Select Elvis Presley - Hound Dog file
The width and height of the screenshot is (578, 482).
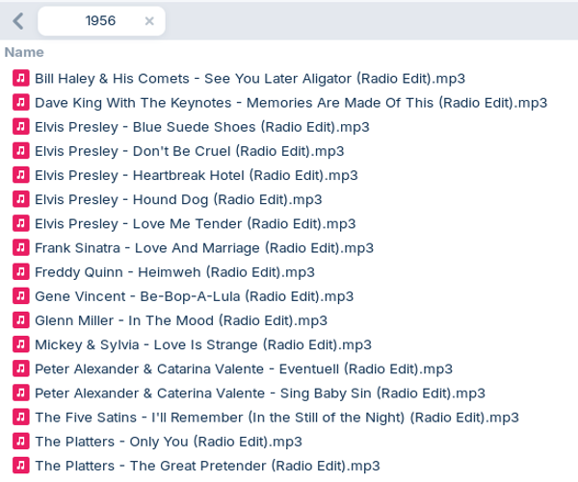178,199
